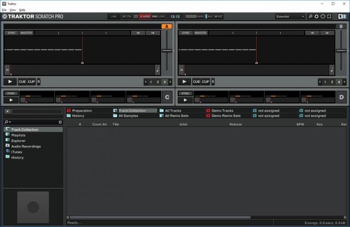This screenshot has width=350, height=227.
Task: Adjust the deck A tempo fader
Action: (167, 51)
